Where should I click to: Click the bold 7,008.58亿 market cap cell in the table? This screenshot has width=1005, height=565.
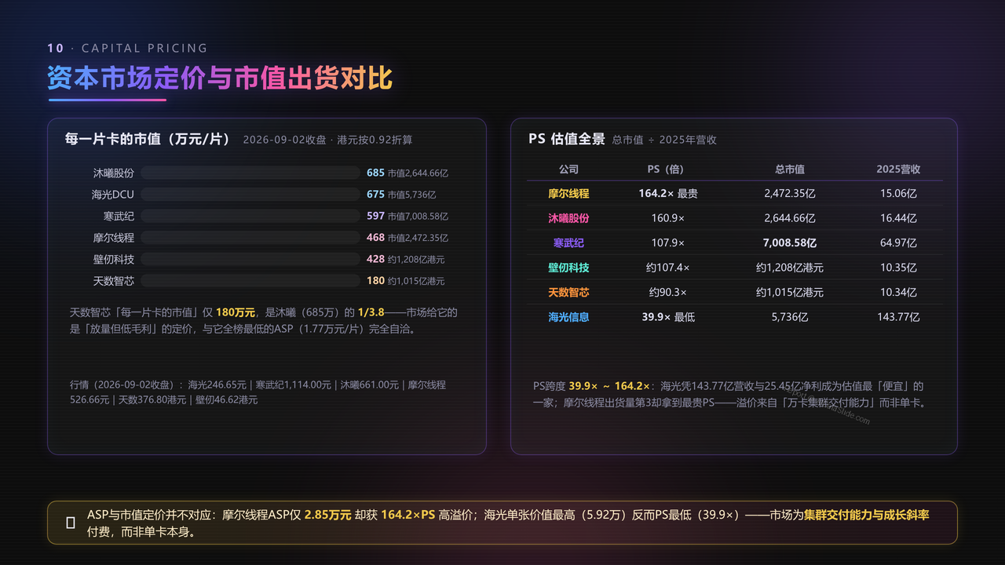click(790, 243)
